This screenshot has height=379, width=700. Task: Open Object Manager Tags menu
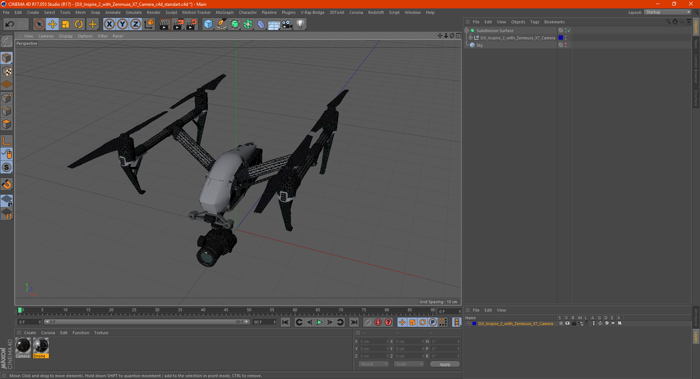coord(534,22)
